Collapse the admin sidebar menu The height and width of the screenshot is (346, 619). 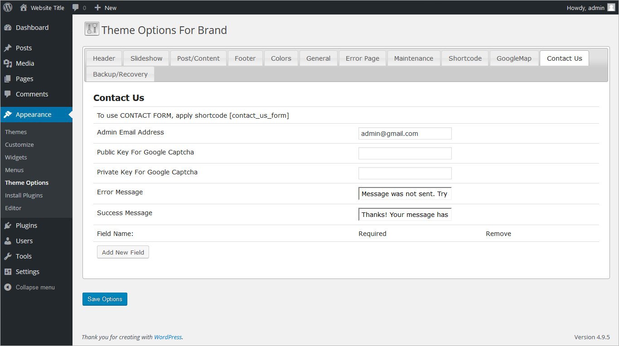click(30, 287)
